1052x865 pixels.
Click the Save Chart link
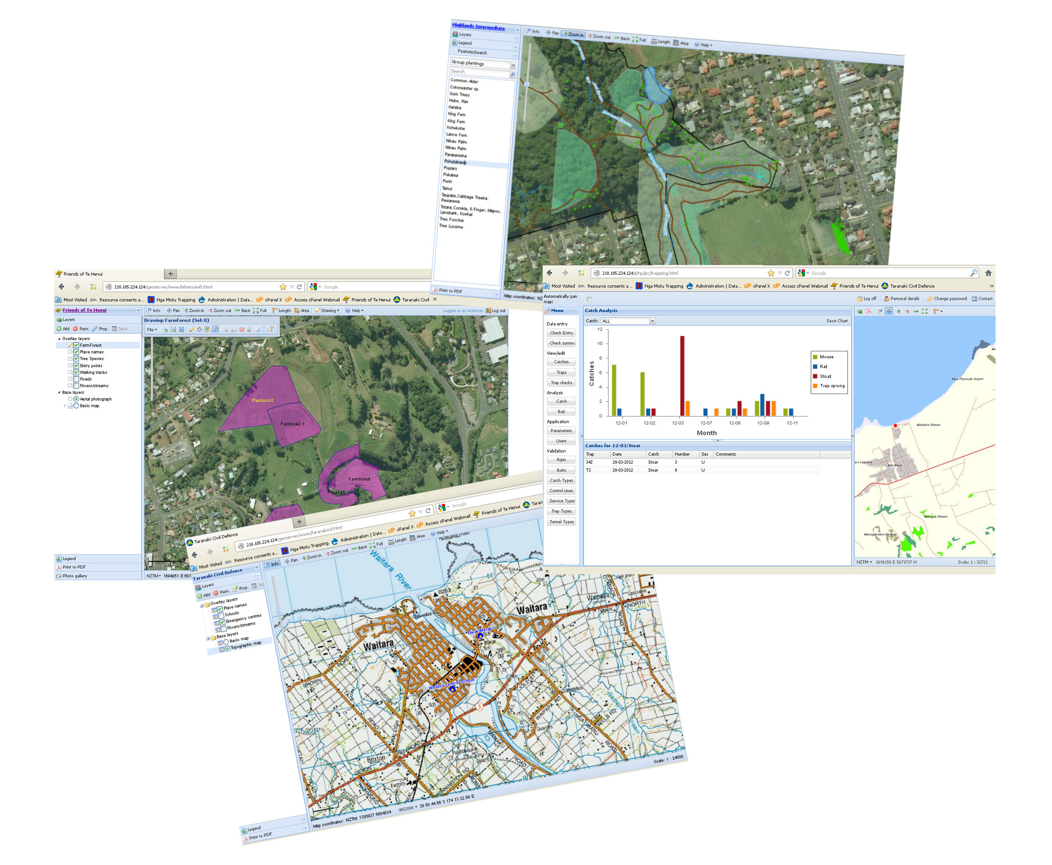836,321
